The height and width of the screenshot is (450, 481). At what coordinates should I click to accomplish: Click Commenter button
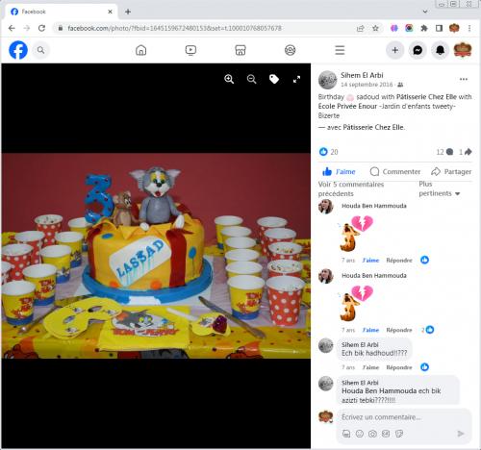click(x=394, y=172)
